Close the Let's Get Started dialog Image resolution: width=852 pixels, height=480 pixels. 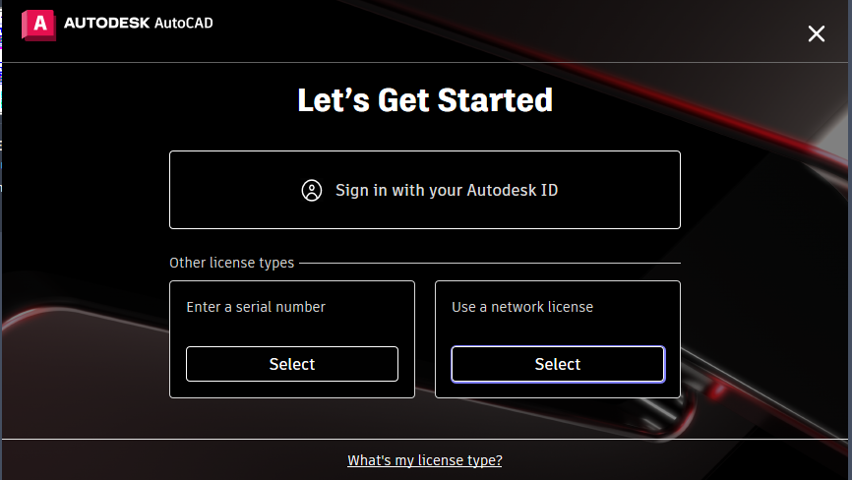[x=816, y=34]
